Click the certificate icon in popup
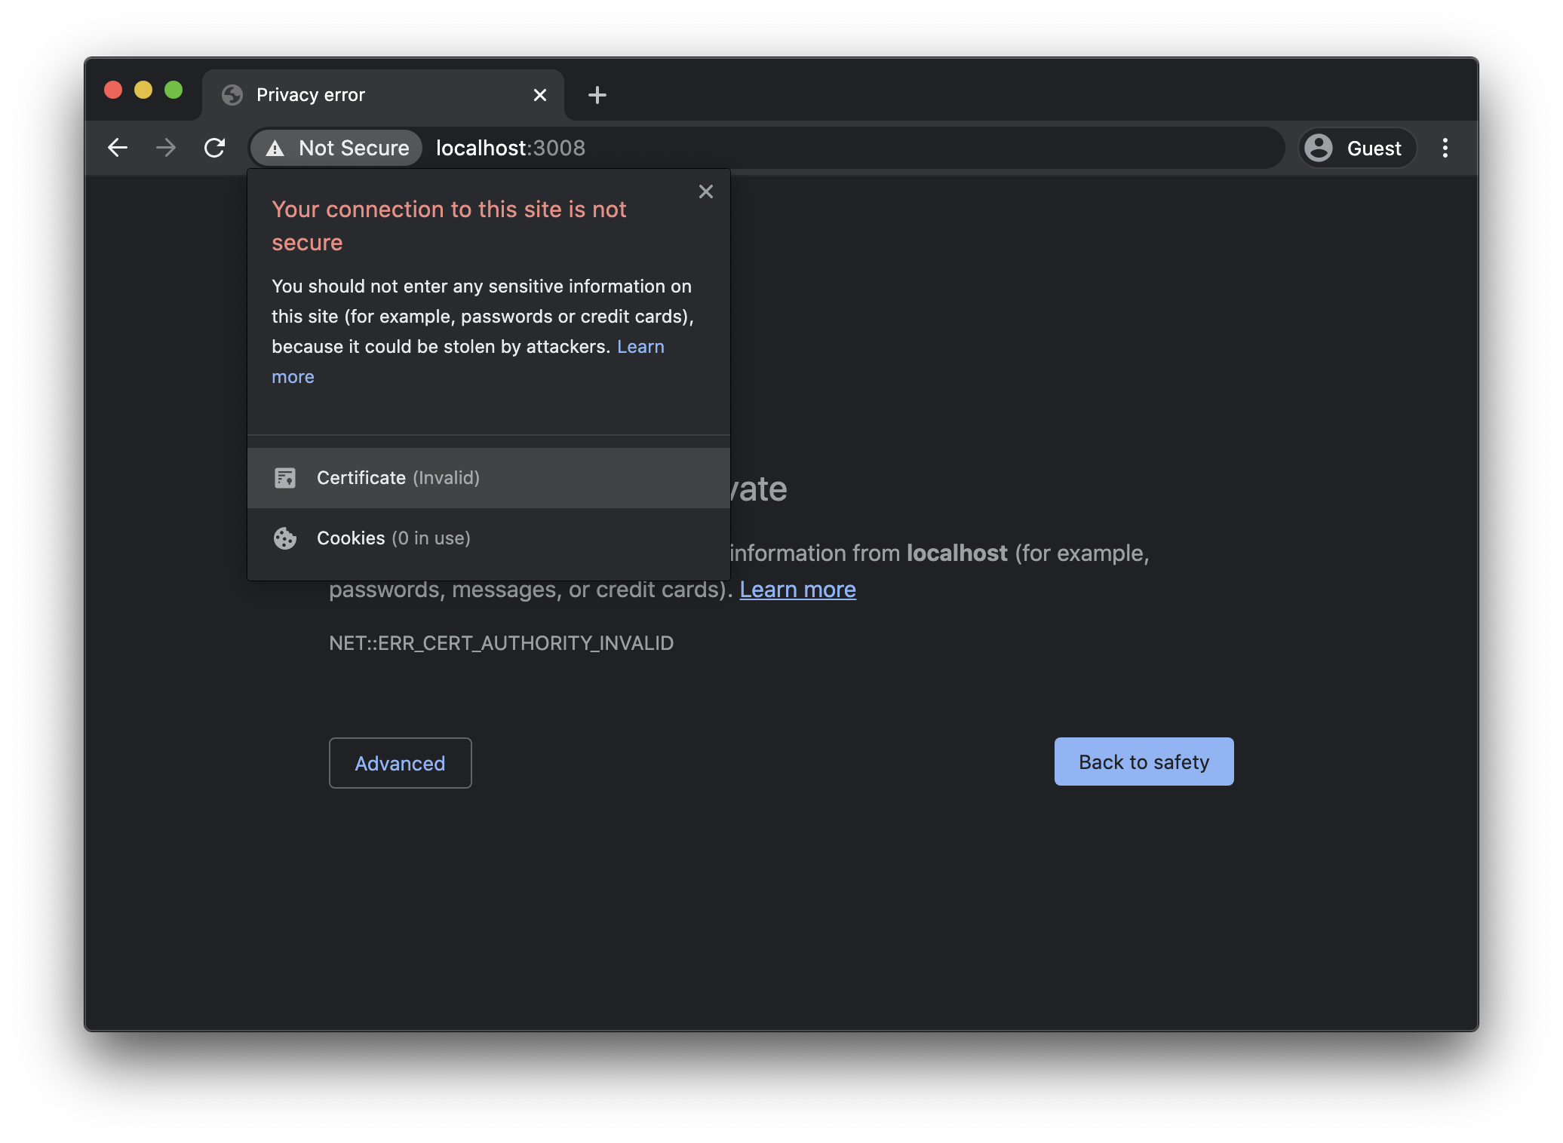 click(x=285, y=478)
